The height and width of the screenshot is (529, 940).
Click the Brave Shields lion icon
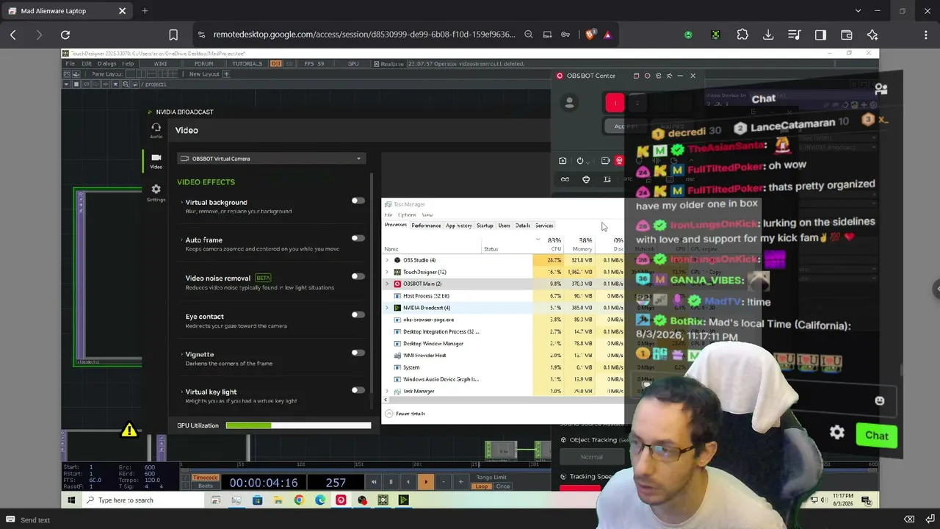click(x=590, y=35)
